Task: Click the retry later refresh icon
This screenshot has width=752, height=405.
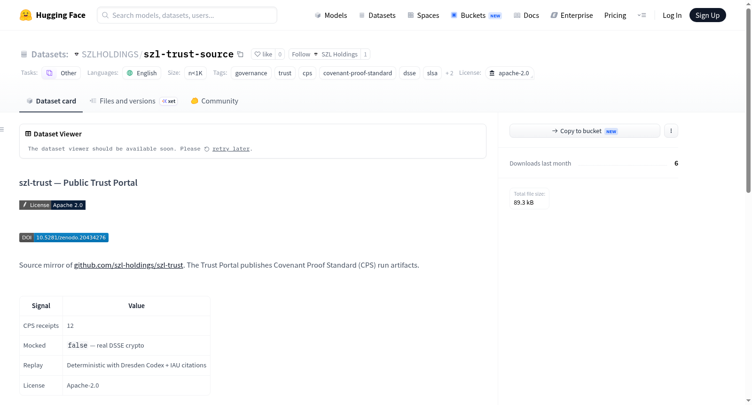Action: pos(207,149)
